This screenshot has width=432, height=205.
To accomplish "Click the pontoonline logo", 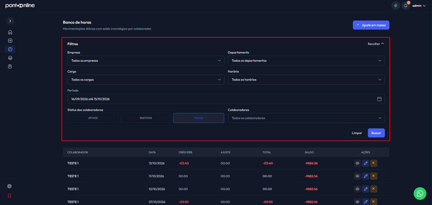I will point(20,5).
